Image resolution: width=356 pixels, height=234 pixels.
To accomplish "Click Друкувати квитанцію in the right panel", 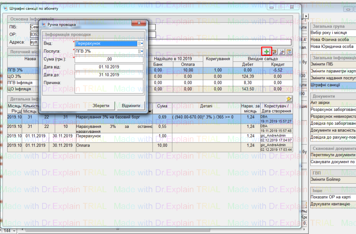I will (332, 204).
